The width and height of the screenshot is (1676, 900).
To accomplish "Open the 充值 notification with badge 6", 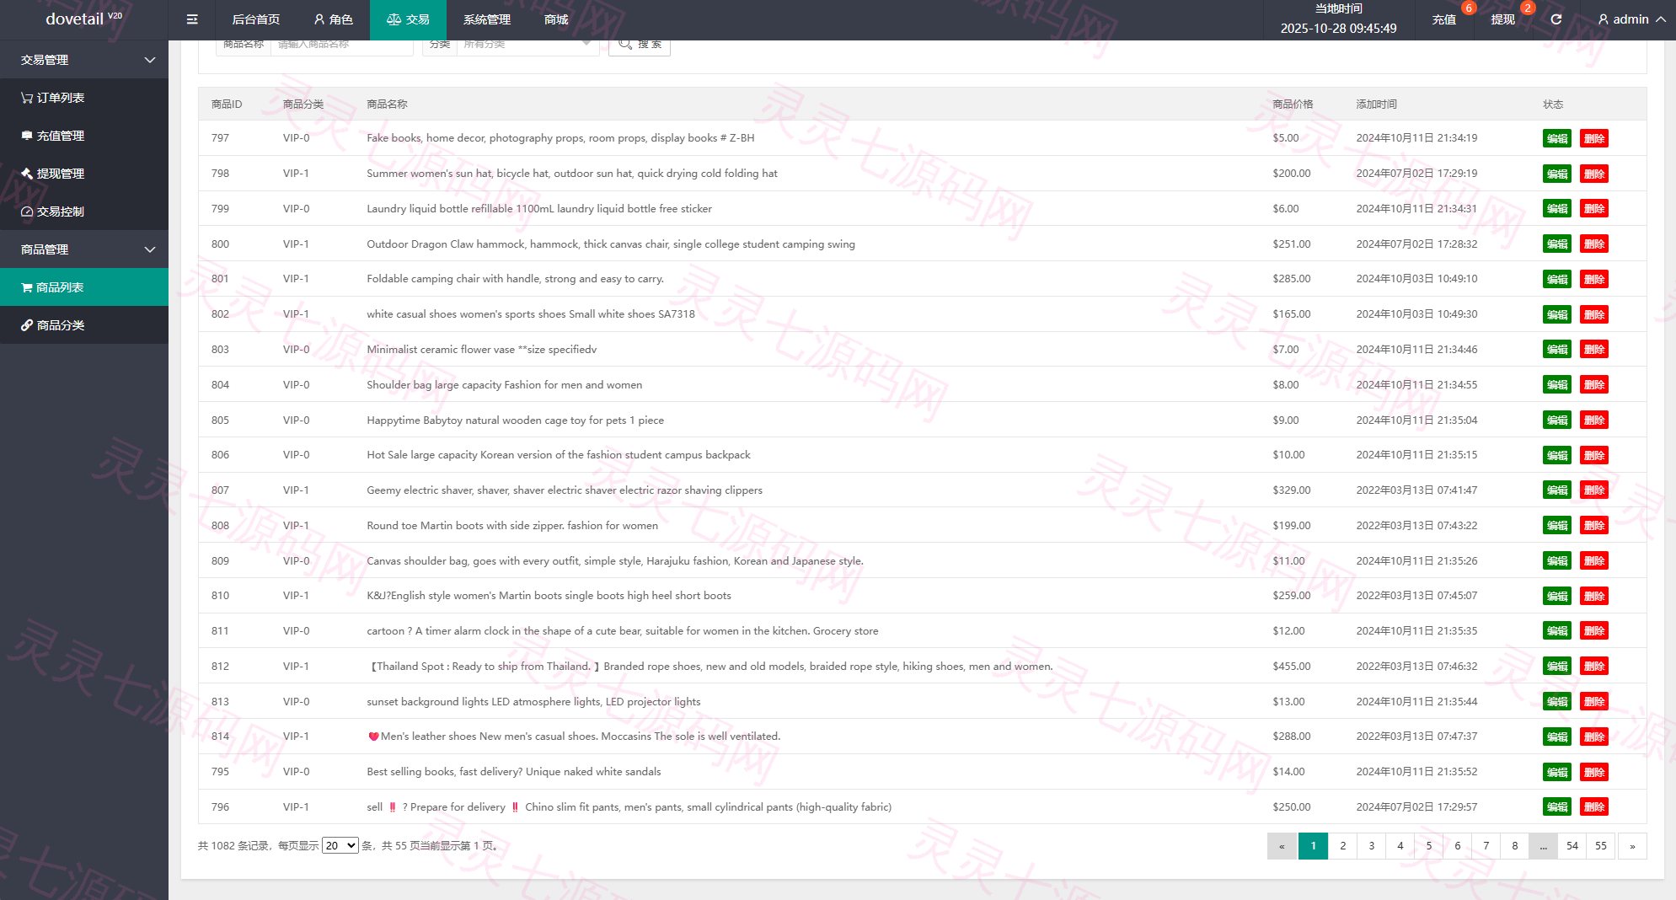I will [x=1444, y=19].
